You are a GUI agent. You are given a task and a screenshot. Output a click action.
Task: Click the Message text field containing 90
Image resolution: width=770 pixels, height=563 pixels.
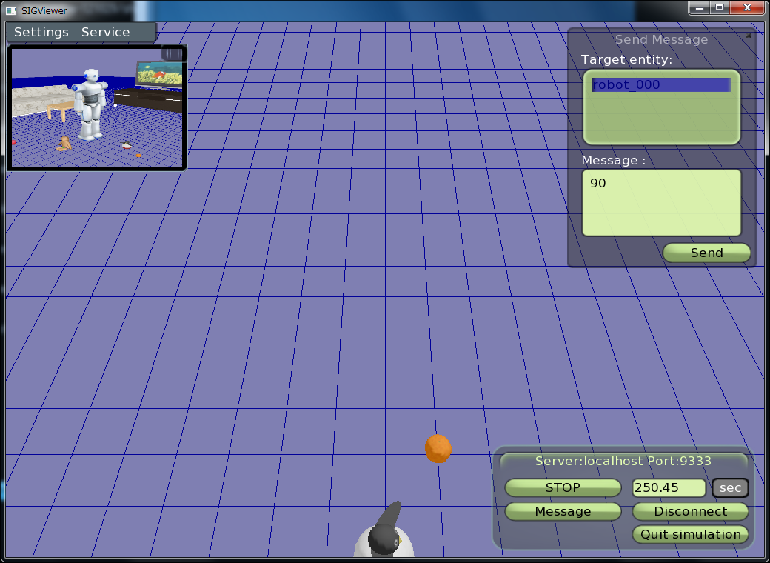[660, 202]
